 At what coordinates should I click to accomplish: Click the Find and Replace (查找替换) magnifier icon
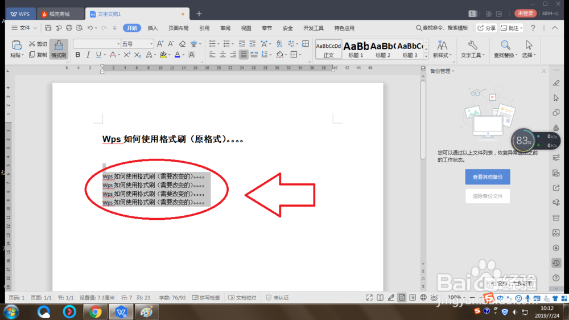pyautogui.click(x=505, y=46)
